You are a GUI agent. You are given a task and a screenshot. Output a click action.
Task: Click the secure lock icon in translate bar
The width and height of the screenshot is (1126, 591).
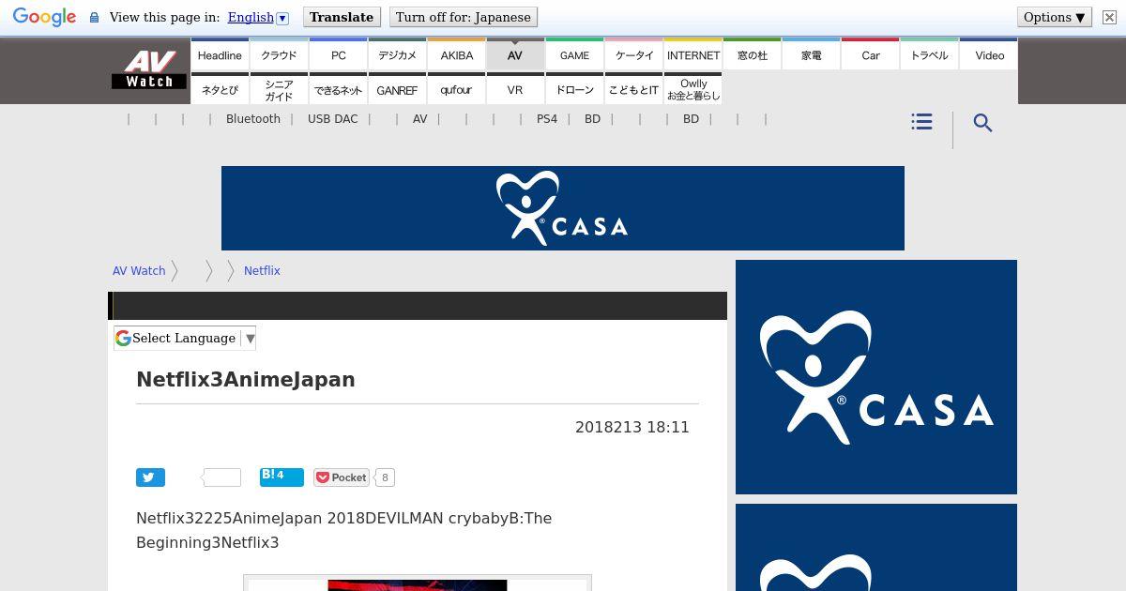(94, 18)
